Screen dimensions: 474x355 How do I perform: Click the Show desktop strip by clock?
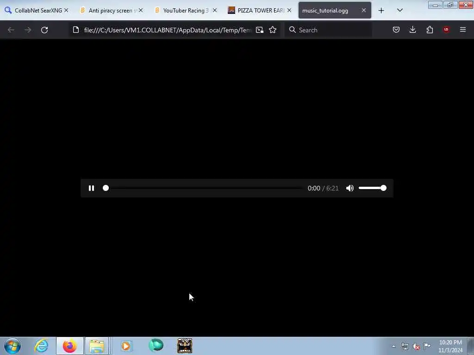coord(471,346)
